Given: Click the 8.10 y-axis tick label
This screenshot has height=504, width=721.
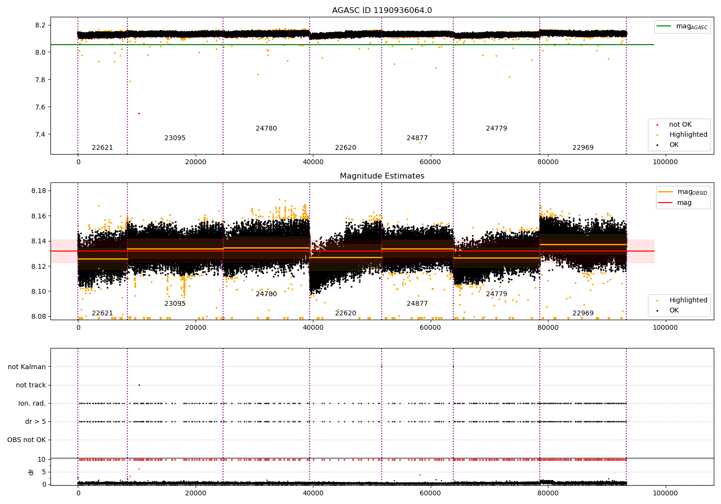Looking at the screenshot, I should pos(39,291).
